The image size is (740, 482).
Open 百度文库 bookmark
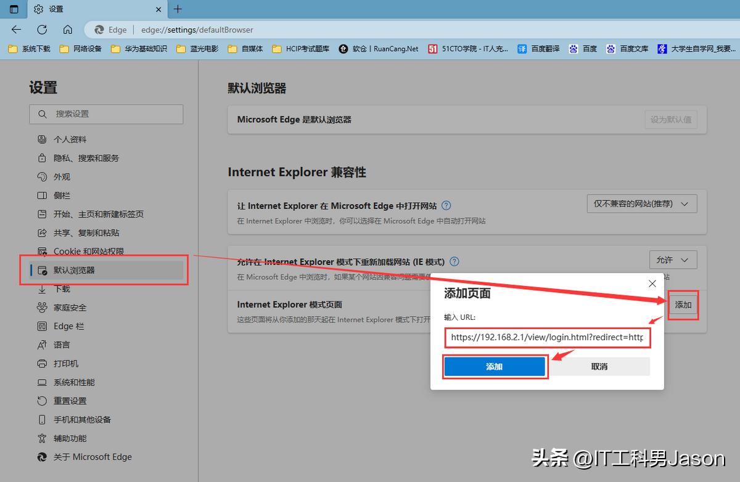coord(628,49)
